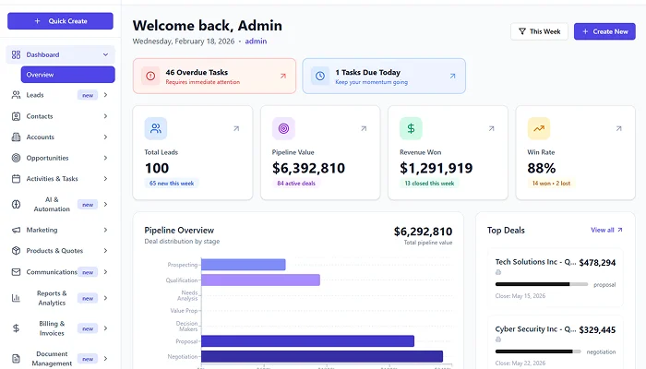Click the Revenue Won dollar icon
This screenshot has height=369, width=646.
[411, 128]
